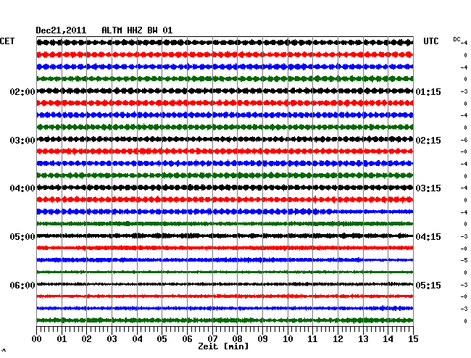Screen dimensions: 471x358
Task: Select the 02:15 UTC time label
Action: (x=428, y=141)
